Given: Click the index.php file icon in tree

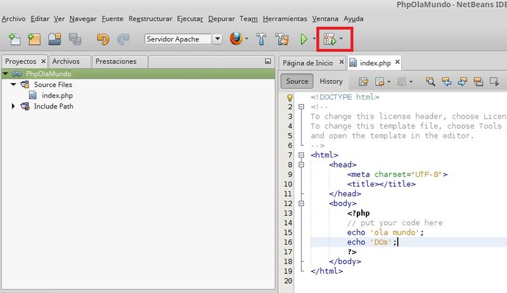Looking at the screenshot, I should (x=33, y=95).
